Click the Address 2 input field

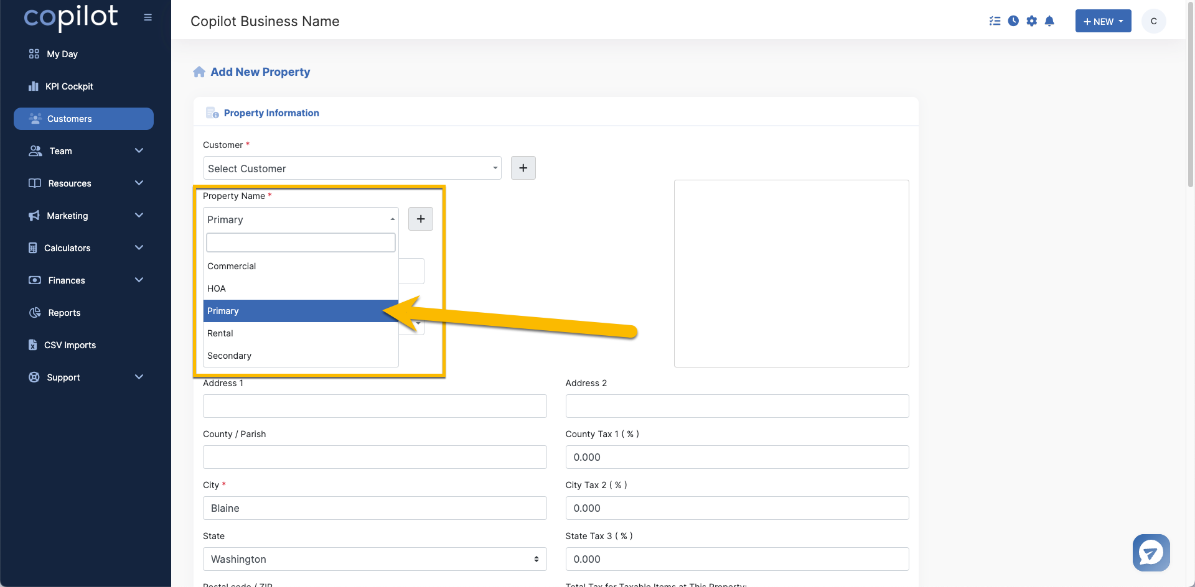point(737,406)
